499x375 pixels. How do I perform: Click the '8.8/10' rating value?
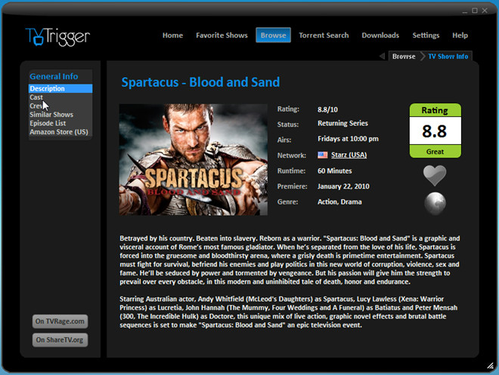tap(328, 109)
